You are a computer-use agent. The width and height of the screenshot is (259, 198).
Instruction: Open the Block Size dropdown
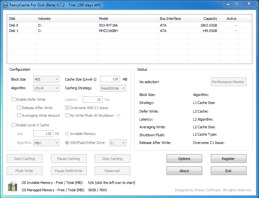point(46,79)
